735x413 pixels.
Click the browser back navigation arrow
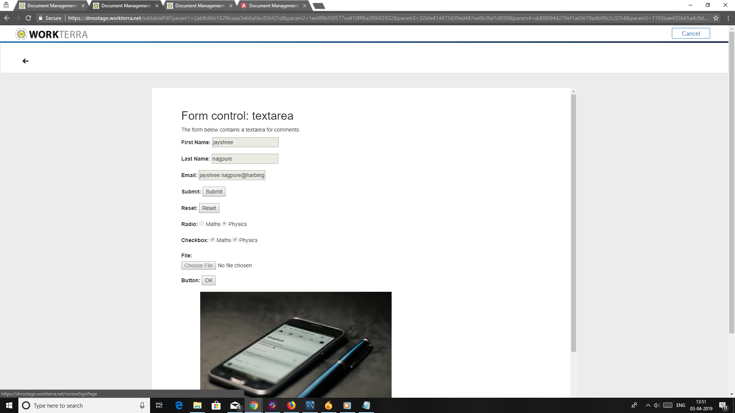7,18
